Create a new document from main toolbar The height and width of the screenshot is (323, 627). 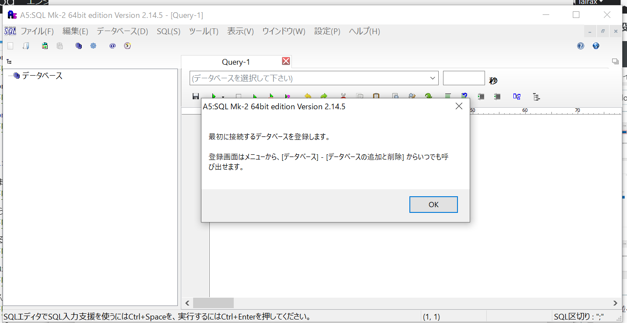click(10, 46)
